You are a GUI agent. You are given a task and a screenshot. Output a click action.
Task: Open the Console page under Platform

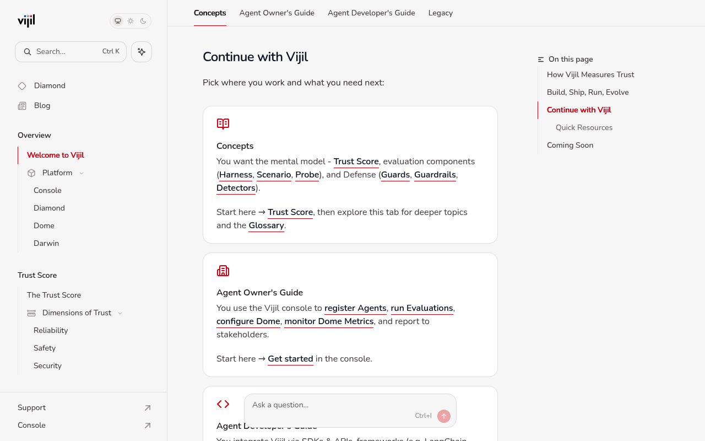[47, 191]
